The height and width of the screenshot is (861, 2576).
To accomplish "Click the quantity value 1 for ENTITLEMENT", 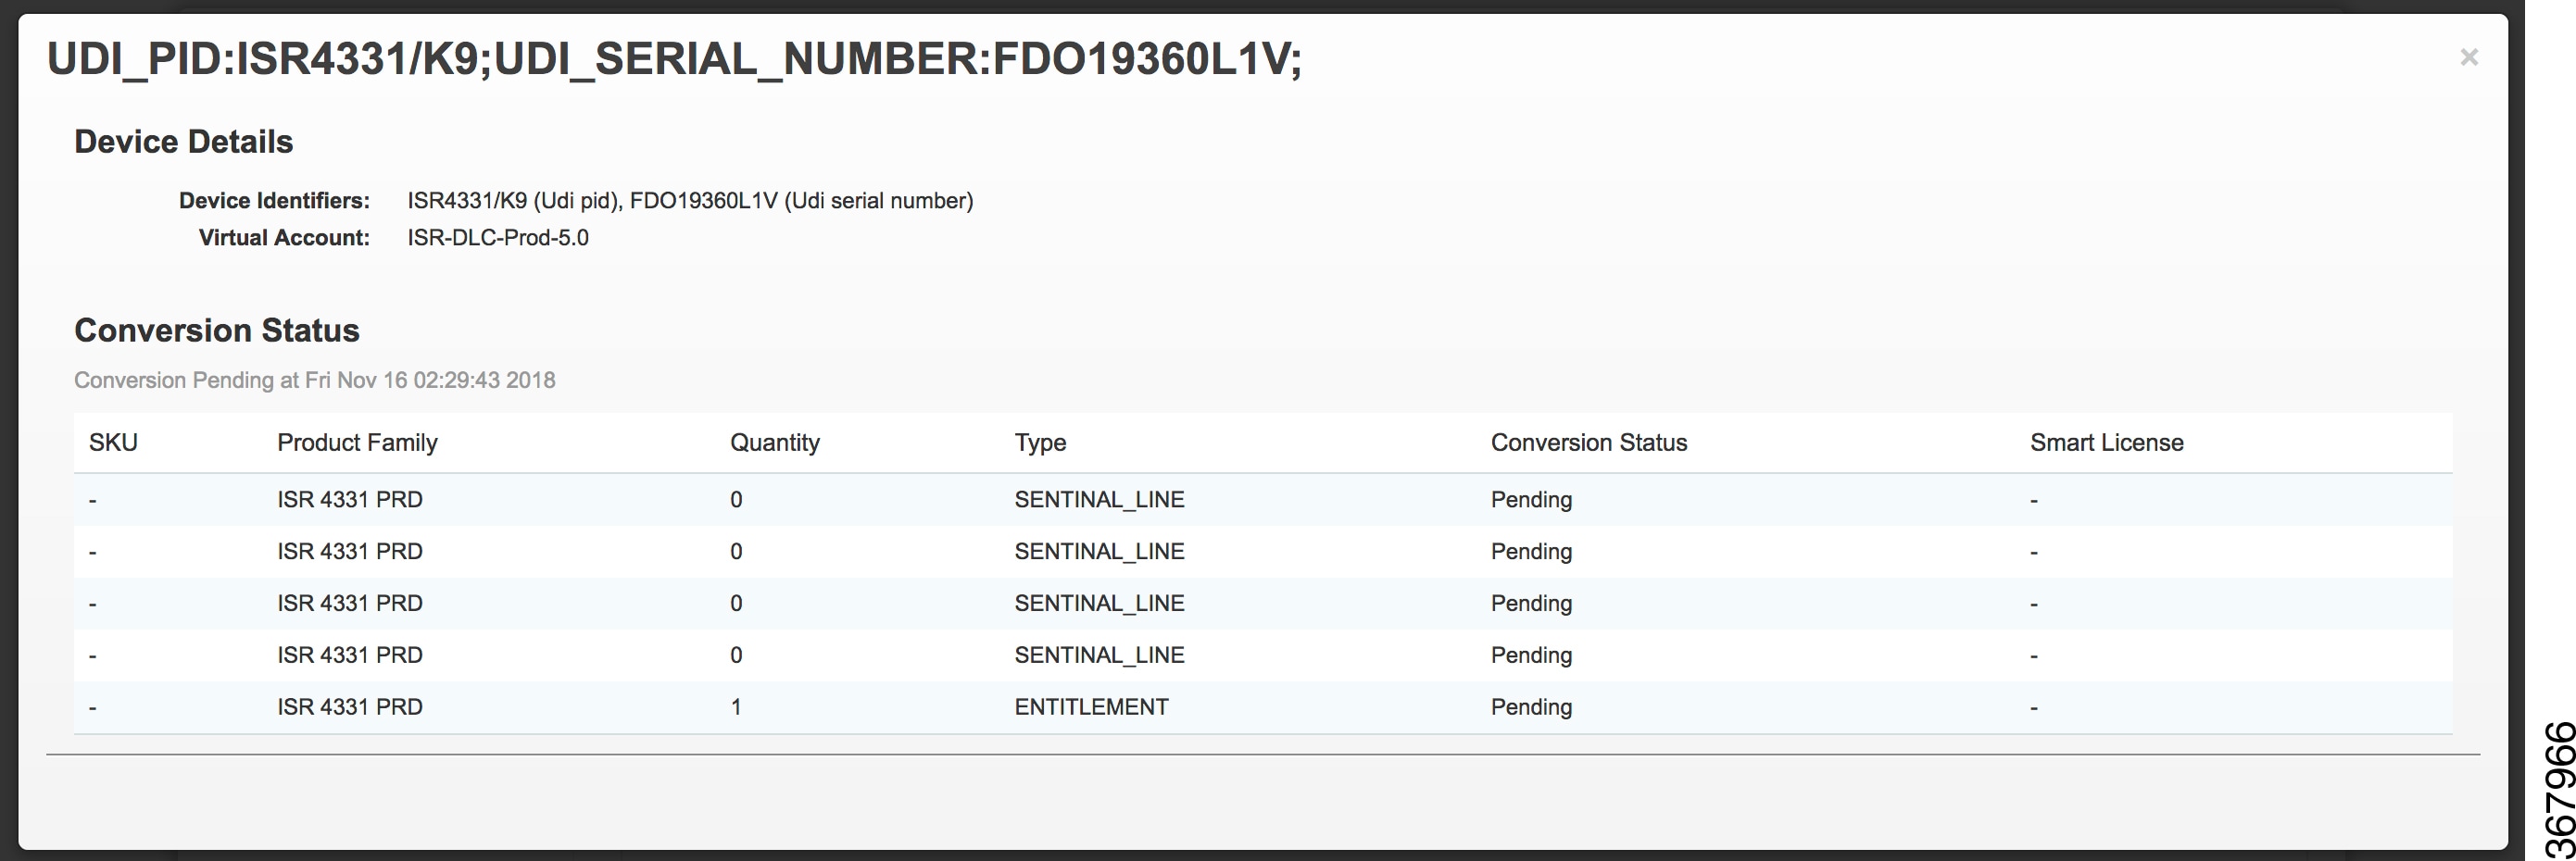I will pos(737,706).
